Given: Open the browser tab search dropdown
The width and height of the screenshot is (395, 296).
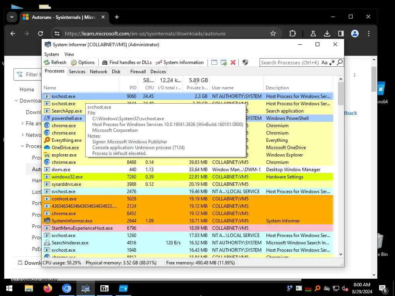Looking at the screenshot, I should click(x=12, y=17).
